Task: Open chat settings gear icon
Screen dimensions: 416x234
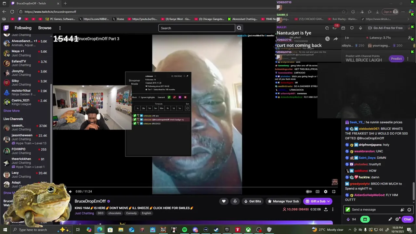Action: tap(397, 219)
